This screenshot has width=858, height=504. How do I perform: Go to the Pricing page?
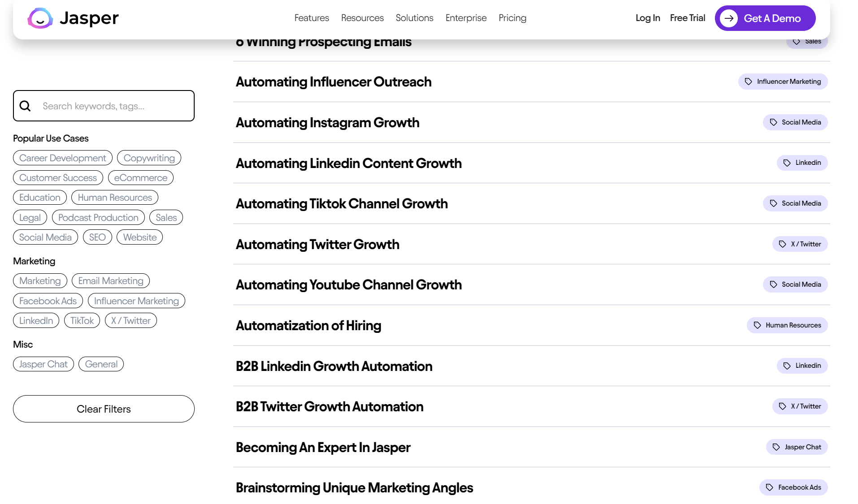pyautogui.click(x=512, y=18)
